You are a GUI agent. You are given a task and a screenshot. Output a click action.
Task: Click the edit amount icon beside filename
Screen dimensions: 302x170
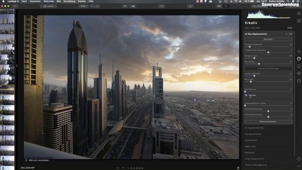(290, 28)
